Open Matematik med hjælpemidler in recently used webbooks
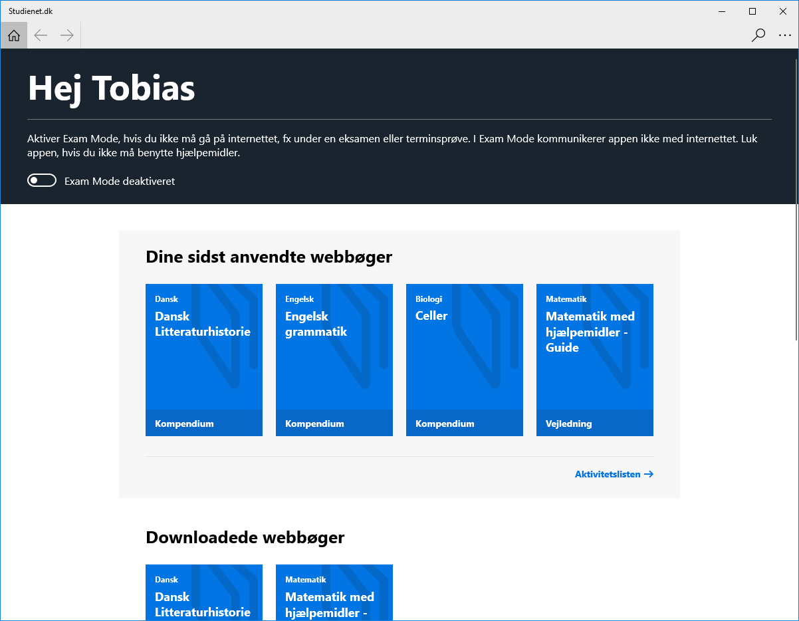Image resolution: width=799 pixels, height=621 pixels. tap(595, 360)
